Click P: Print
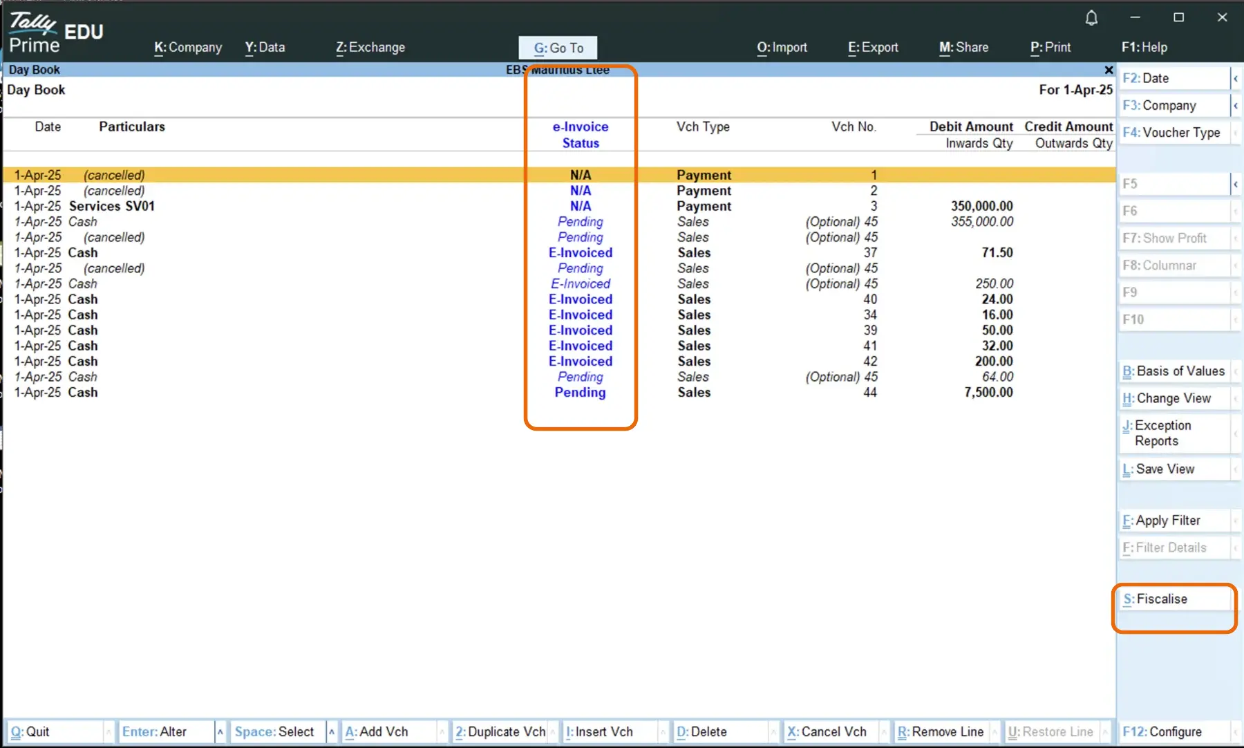This screenshot has width=1244, height=748. point(1050,47)
